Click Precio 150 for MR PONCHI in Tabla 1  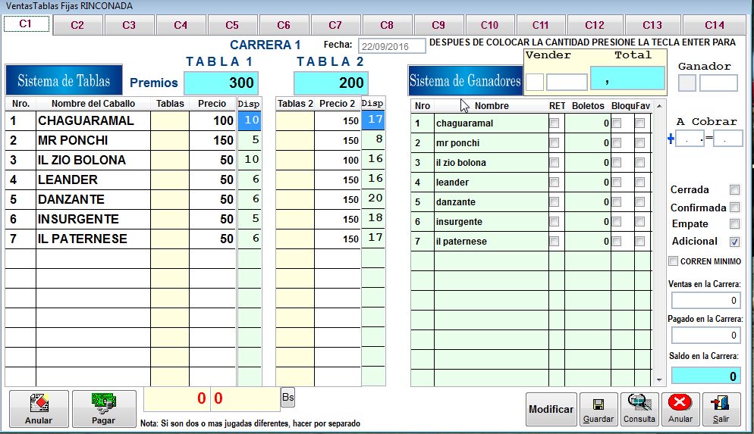212,140
